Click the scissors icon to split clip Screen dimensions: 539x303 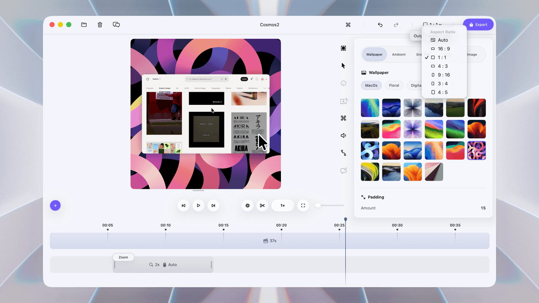point(262,205)
